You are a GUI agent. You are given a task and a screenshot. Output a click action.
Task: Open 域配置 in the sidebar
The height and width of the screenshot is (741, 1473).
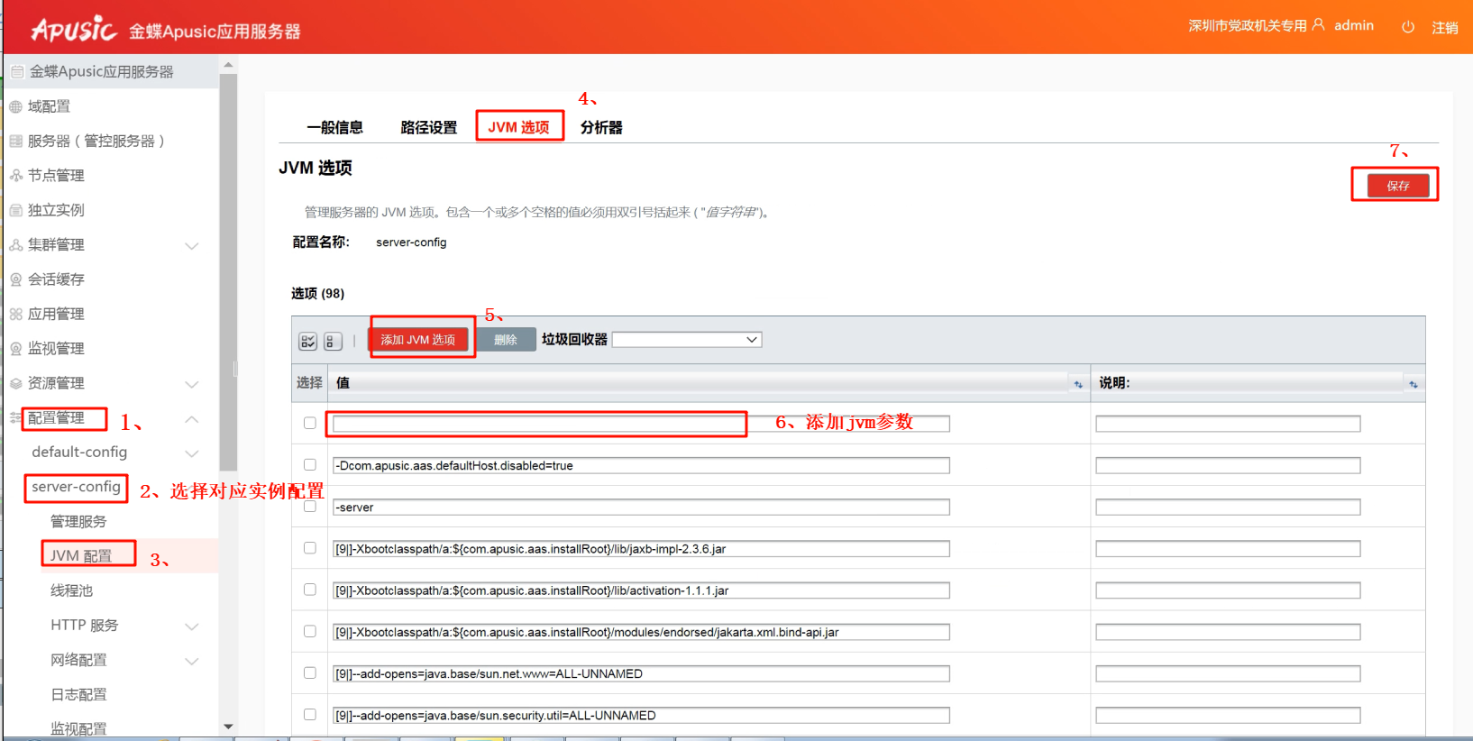click(x=49, y=106)
